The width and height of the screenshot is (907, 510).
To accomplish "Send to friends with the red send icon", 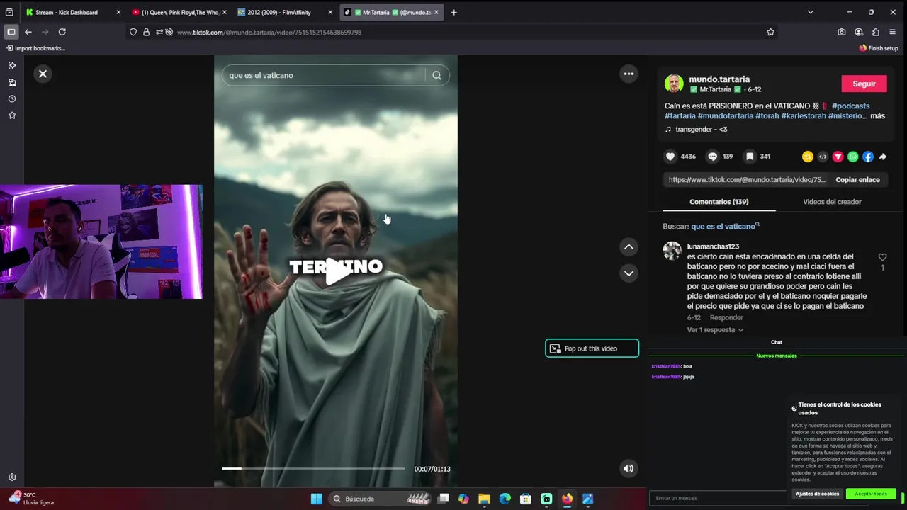I will coord(838,157).
